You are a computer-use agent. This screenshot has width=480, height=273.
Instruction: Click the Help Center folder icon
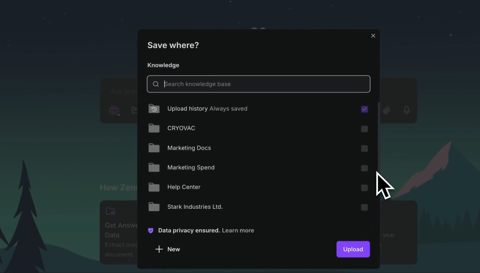coord(154,187)
